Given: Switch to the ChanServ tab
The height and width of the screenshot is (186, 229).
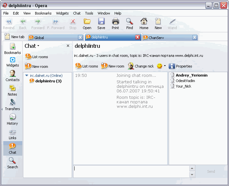Looking at the screenshot, I should click(168, 37).
